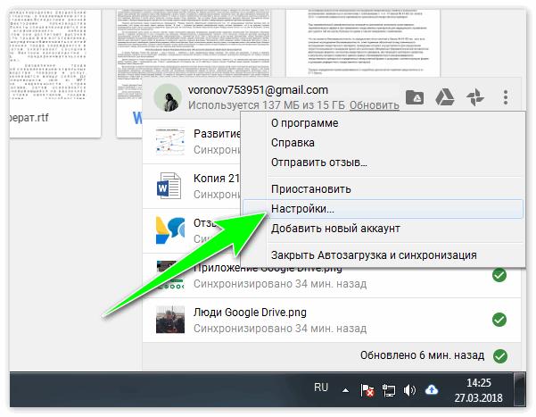
Task: Click the Копия 21 file name
Action: tap(217, 179)
